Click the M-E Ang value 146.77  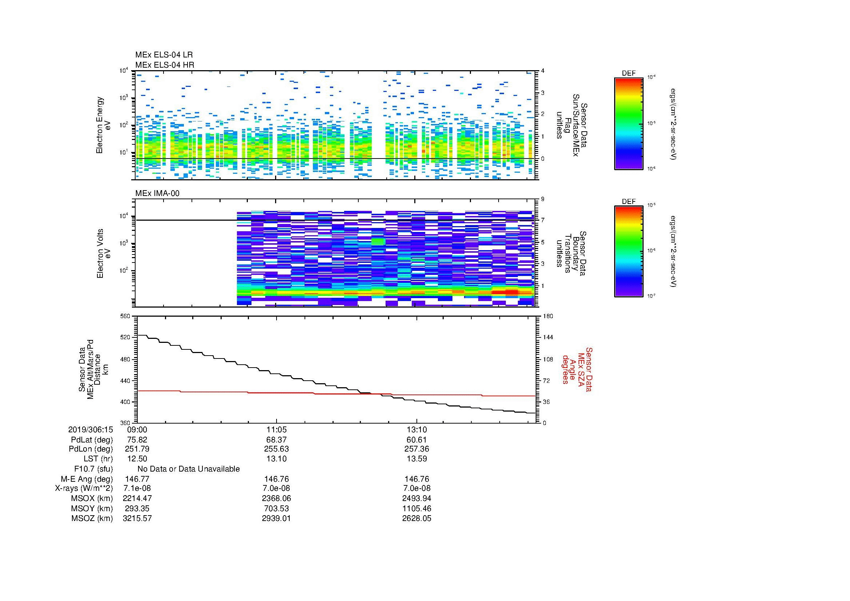(x=137, y=479)
